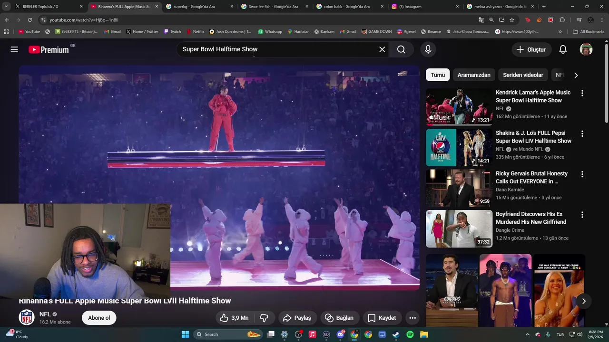Open options for Kendrick Lamar video
The image size is (609, 342).
tap(582, 93)
